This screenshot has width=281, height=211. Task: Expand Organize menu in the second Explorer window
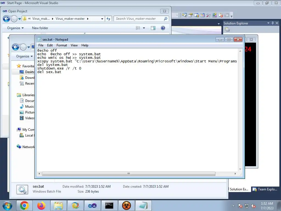[24, 56]
